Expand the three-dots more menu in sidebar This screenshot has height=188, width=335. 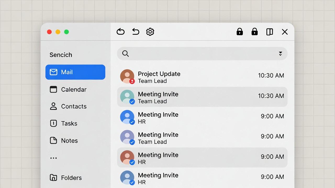53,158
